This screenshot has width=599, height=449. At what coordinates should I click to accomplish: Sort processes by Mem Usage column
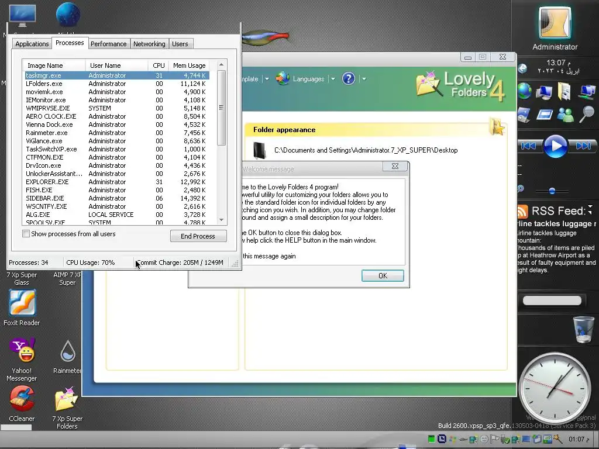pyautogui.click(x=189, y=65)
